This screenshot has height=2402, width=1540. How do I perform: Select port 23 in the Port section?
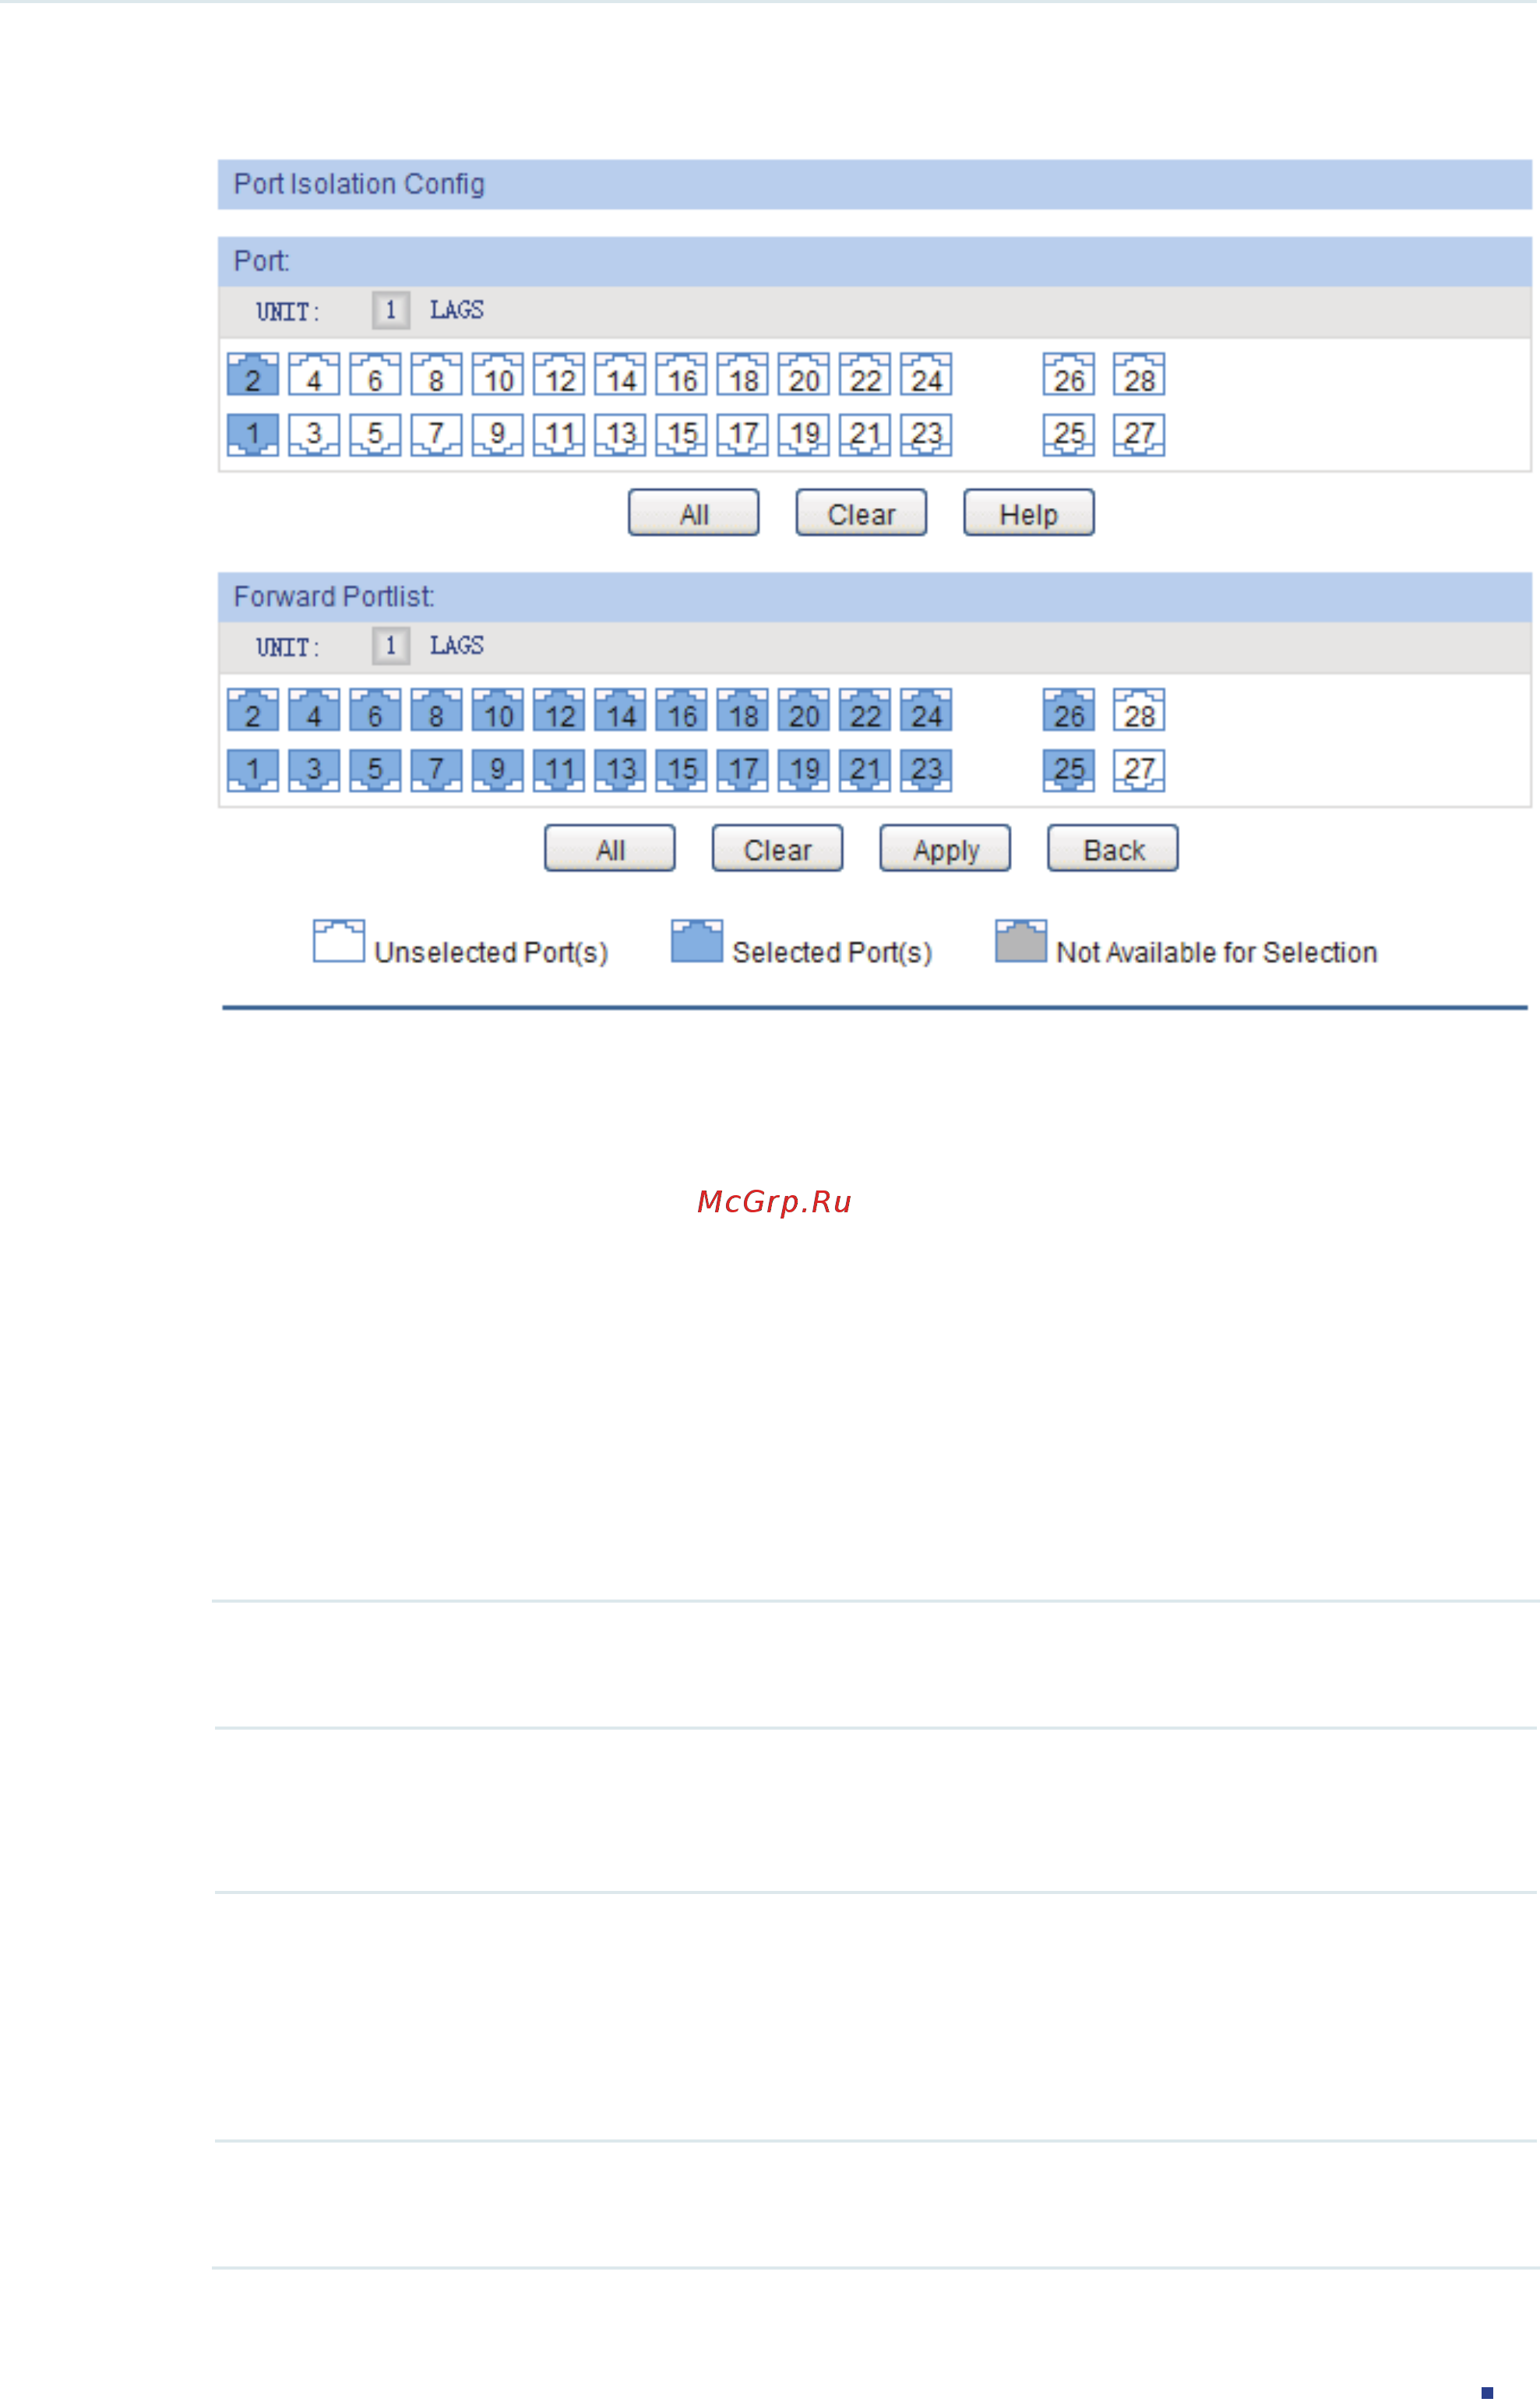point(926,435)
